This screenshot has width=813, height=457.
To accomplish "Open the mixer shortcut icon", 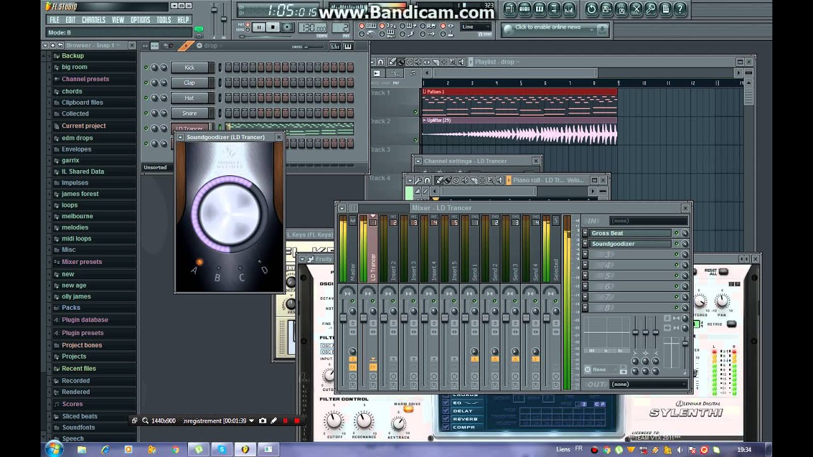I will pyautogui.click(x=569, y=9).
